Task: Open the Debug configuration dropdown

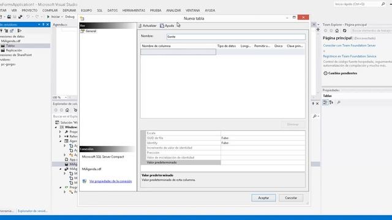Action: point(70,16)
